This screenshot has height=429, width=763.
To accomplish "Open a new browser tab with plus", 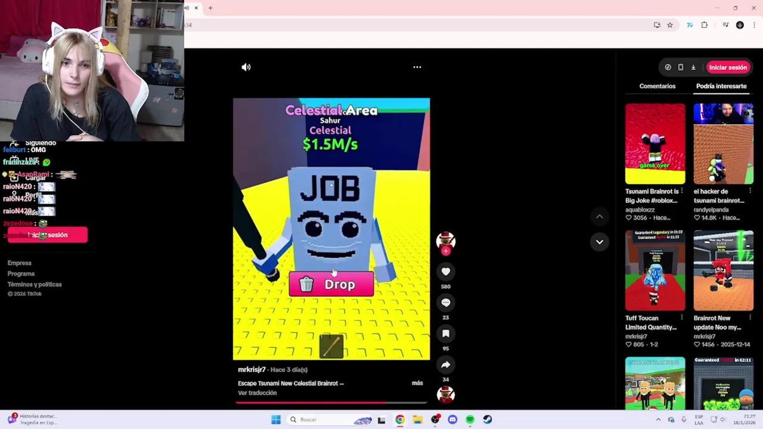I will [210, 8].
